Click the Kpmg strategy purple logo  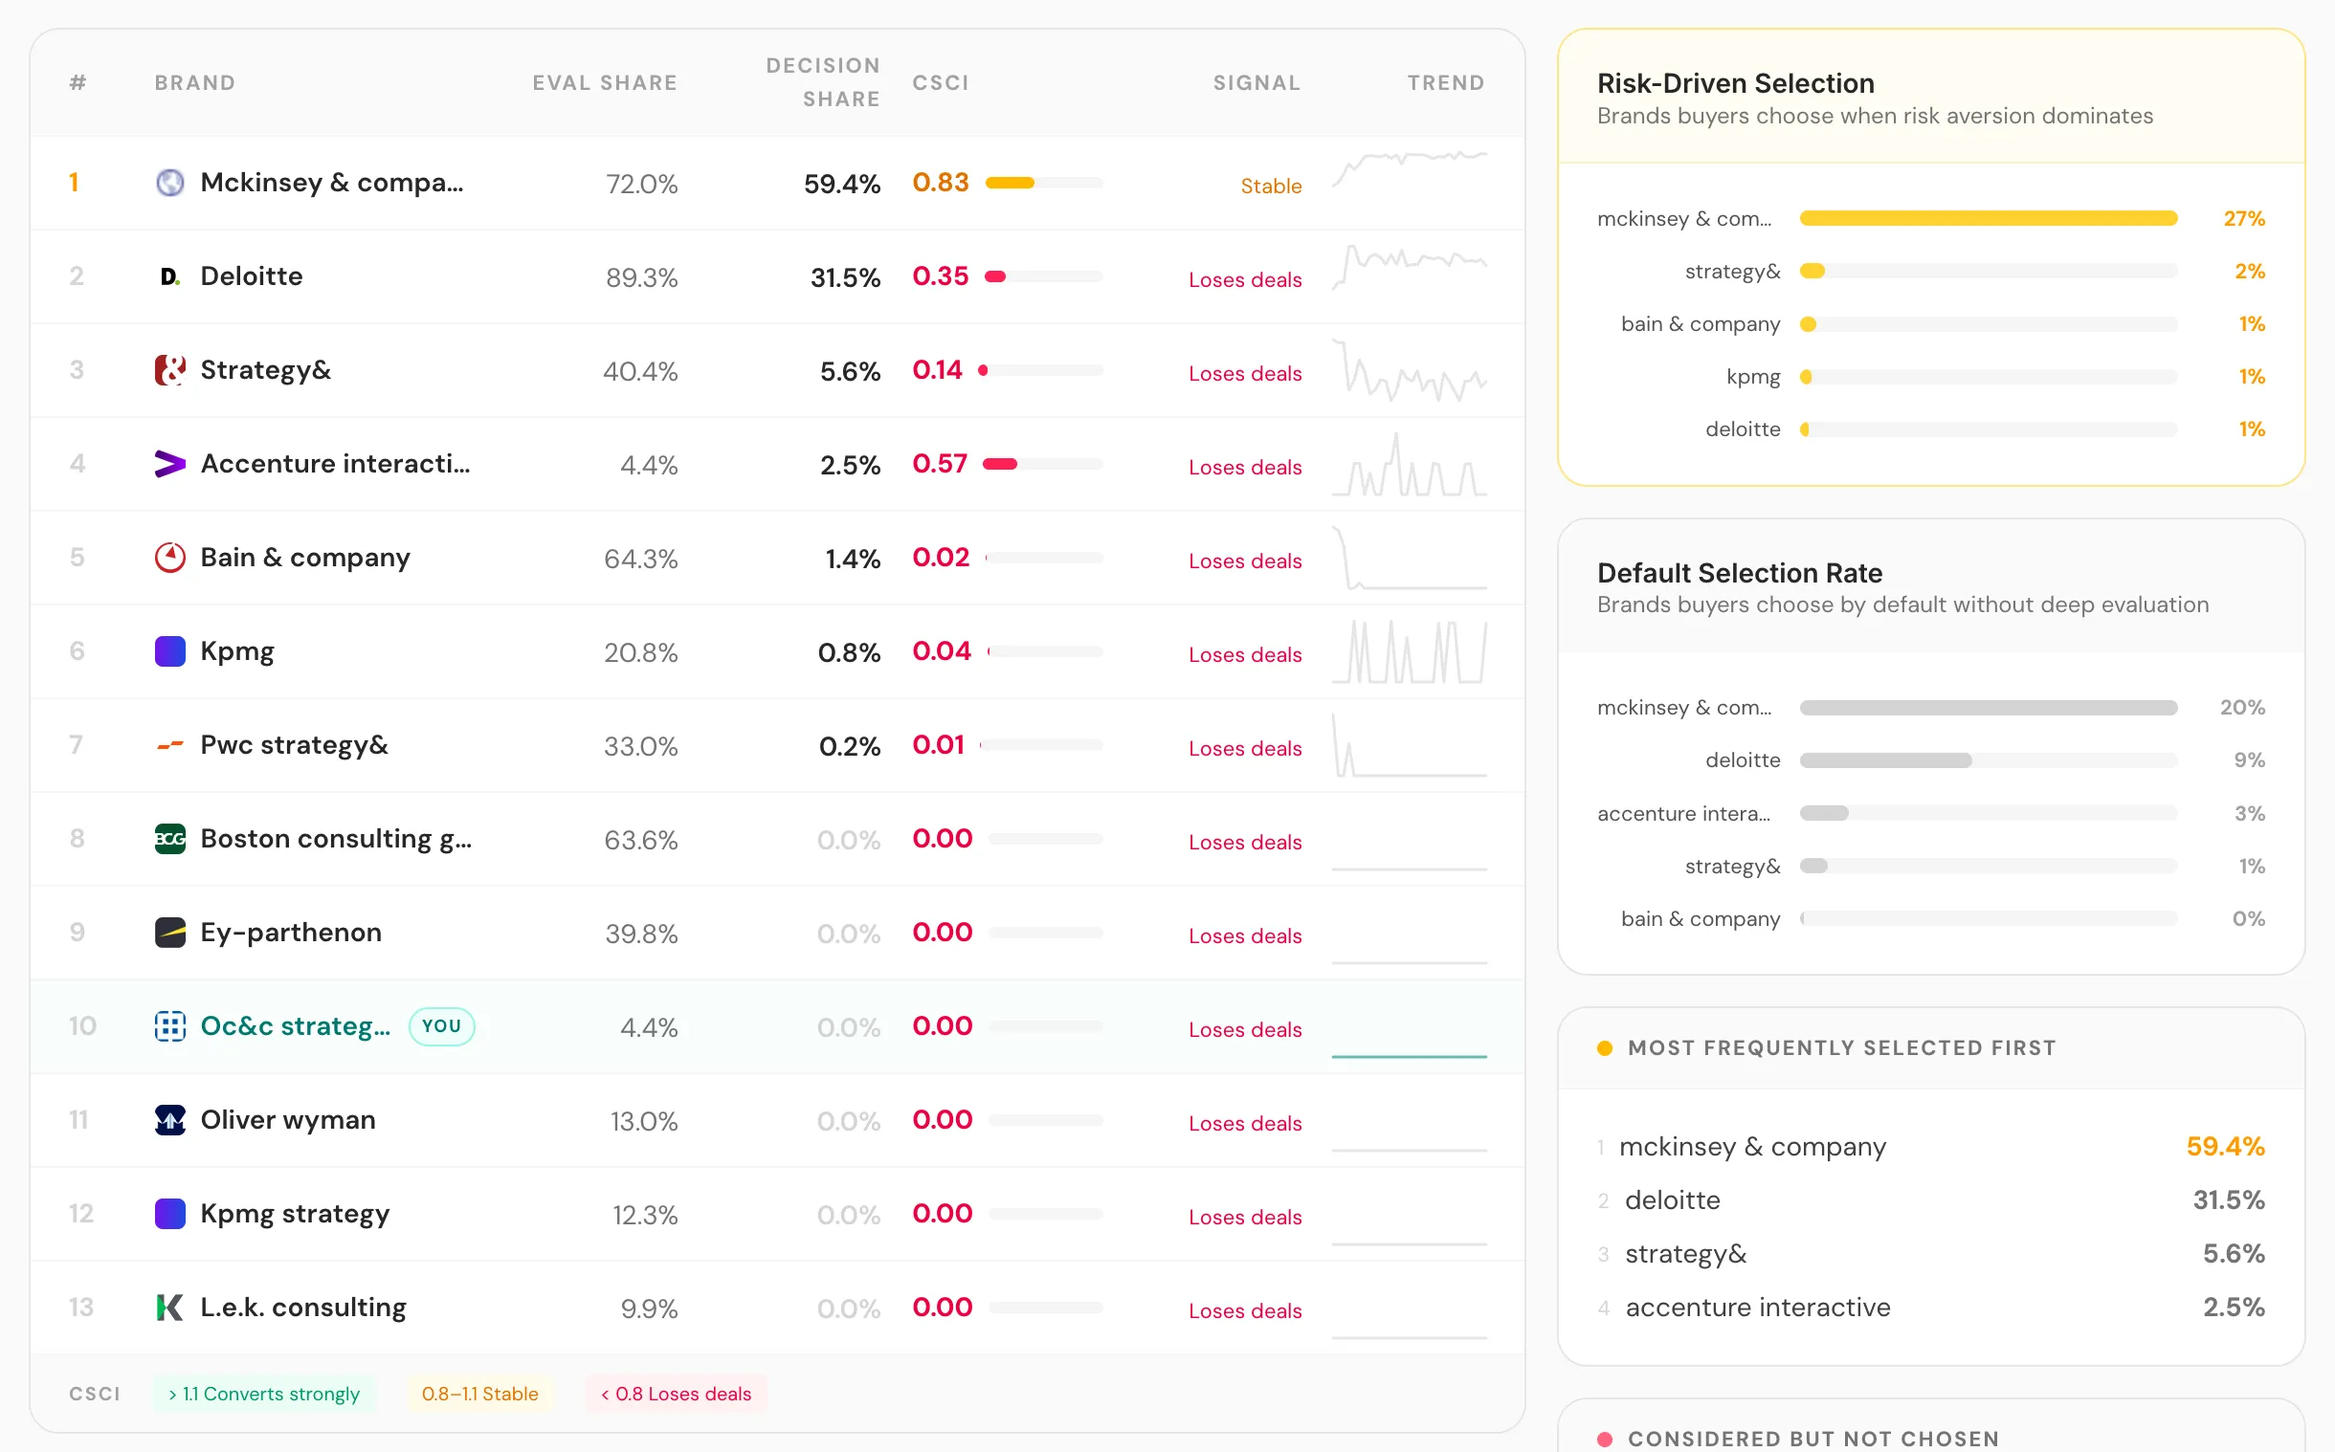coord(170,1214)
